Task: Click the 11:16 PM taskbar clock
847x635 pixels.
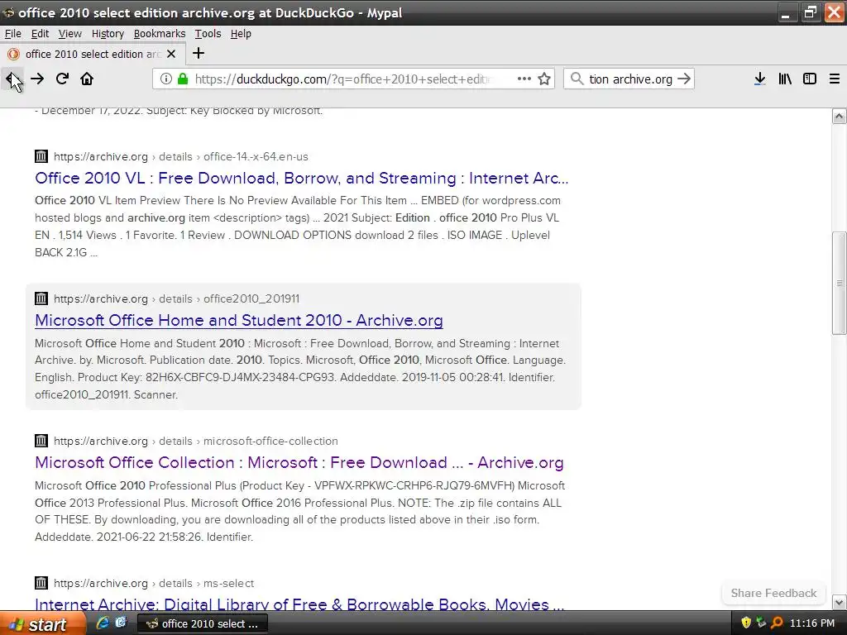Action: click(812, 623)
